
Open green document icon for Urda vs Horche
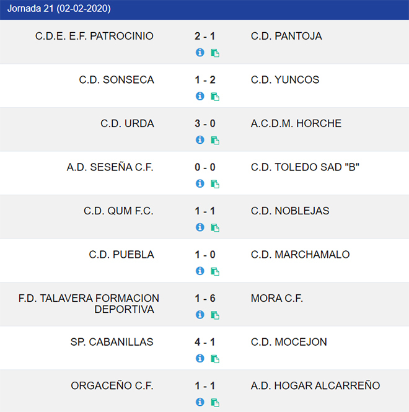point(215,140)
